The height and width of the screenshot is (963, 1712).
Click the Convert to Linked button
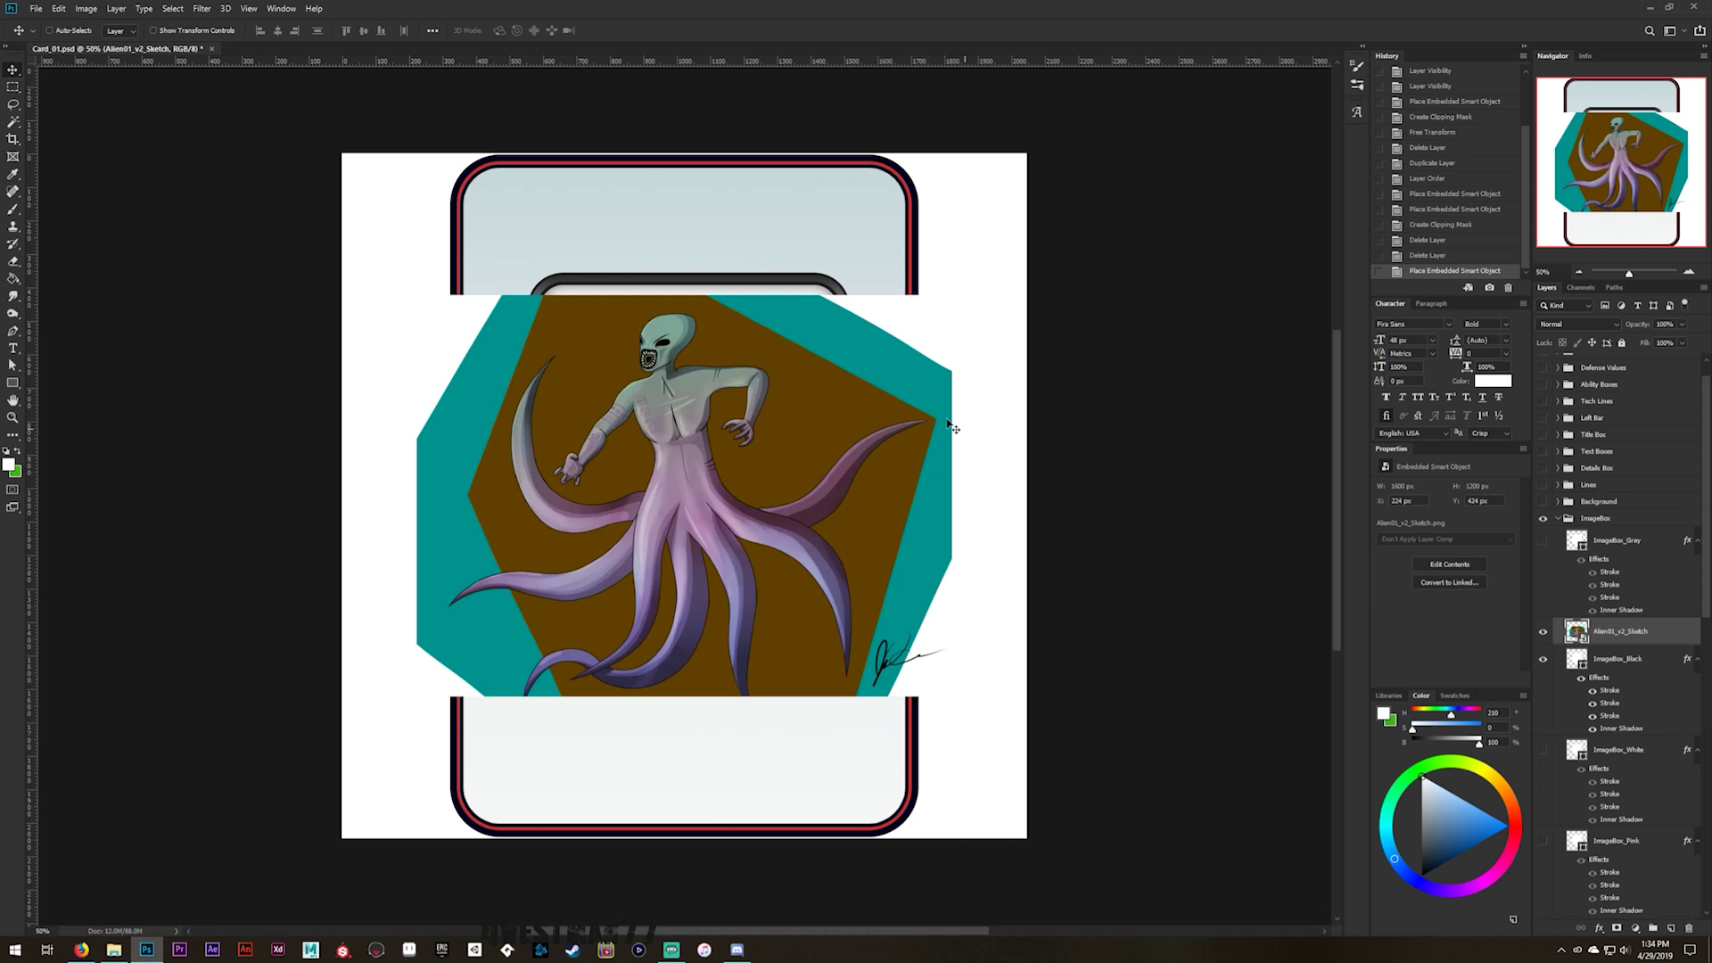1449,582
